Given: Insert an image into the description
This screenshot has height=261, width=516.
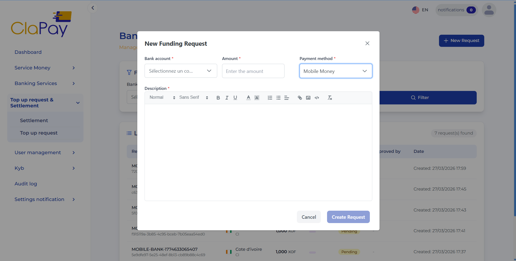Looking at the screenshot, I should click(x=308, y=98).
